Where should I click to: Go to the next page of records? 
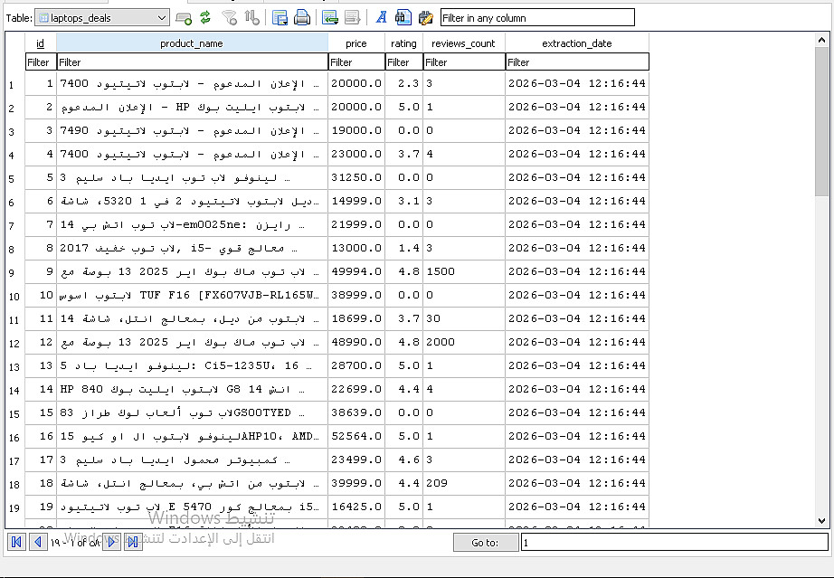pos(111,542)
